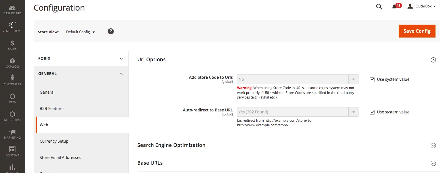Click the Store View help question mark
The width and height of the screenshot is (447, 173).
pyautogui.click(x=111, y=31)
